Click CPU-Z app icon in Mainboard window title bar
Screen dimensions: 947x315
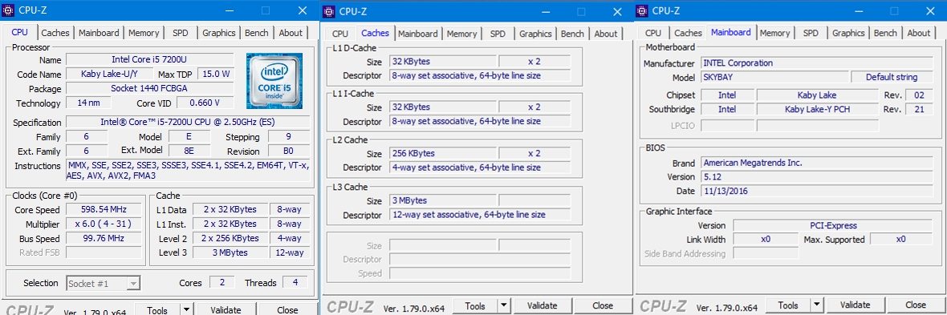pos(642,11)
